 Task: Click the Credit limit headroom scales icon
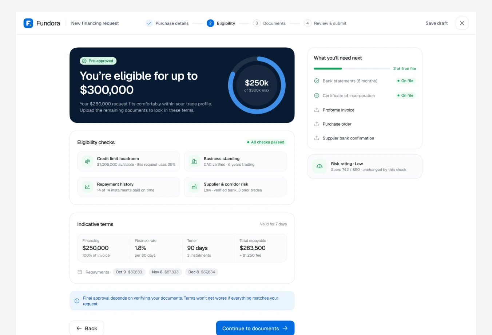pos(87,161)
